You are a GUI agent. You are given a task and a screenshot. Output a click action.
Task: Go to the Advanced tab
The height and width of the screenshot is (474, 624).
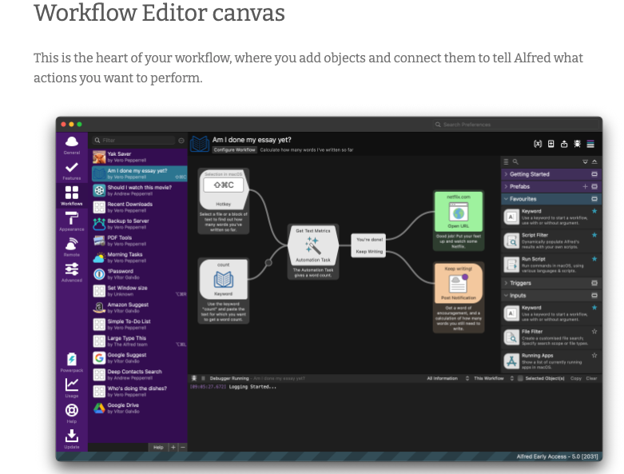point(72,273)
